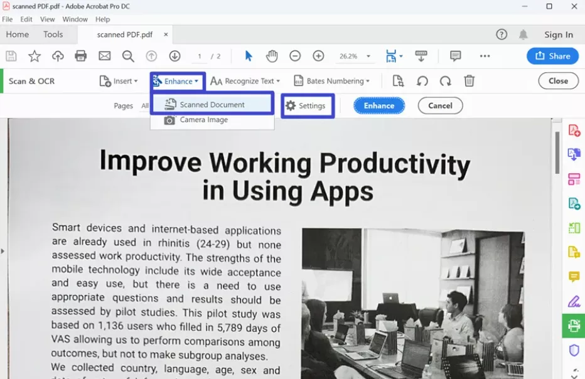Open the Organize Pages tool from the sidebar
585x379 pixels.
point(573,179)
